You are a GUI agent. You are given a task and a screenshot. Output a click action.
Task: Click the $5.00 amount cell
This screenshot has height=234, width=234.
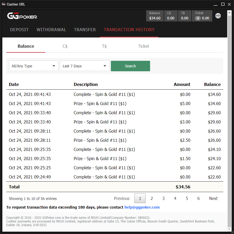tap(185, 104)
